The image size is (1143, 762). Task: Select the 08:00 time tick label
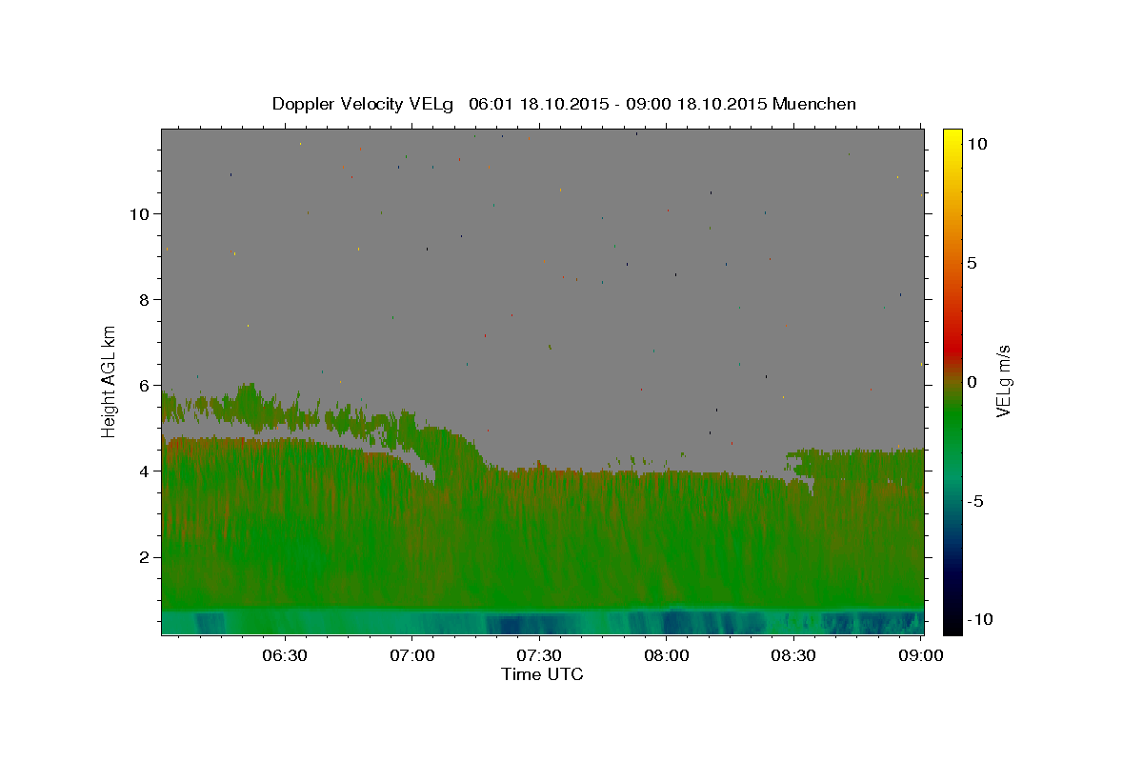click(667, 655)
